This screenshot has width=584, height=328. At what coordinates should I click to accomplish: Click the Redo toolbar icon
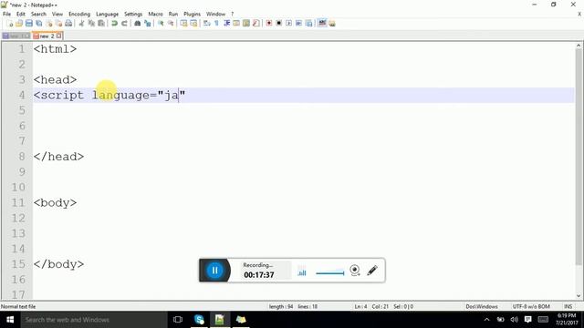[x=124, y=23]
